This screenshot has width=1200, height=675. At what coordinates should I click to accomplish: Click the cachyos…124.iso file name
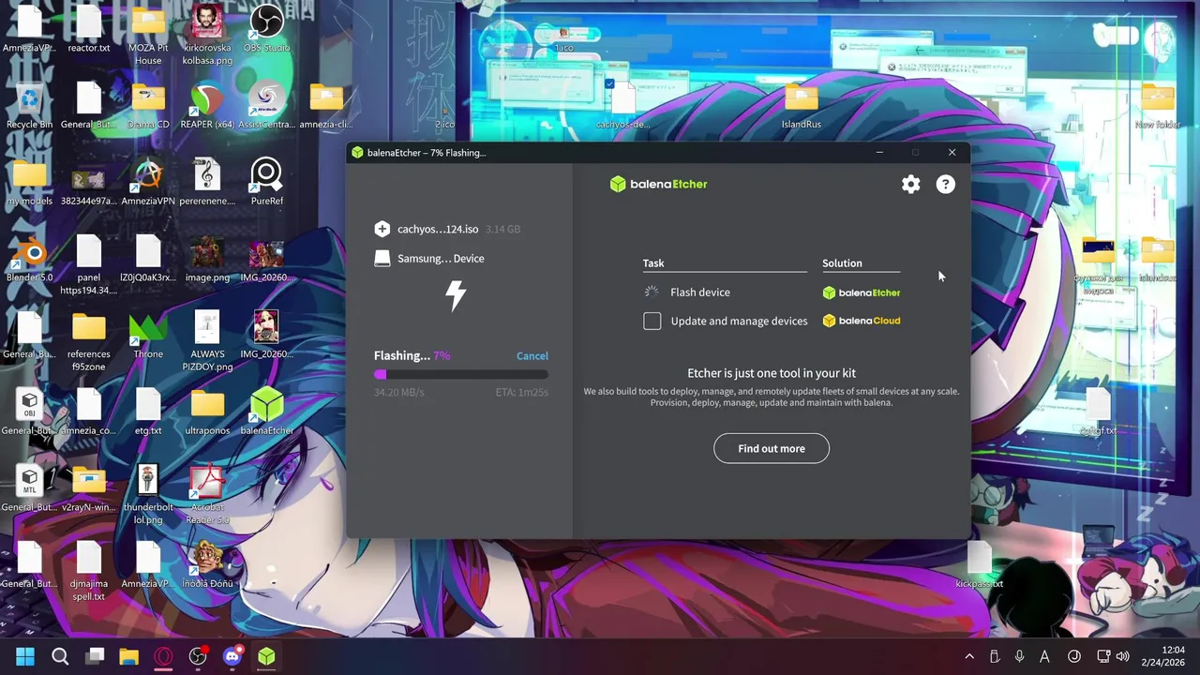click(x=438, y=229)
